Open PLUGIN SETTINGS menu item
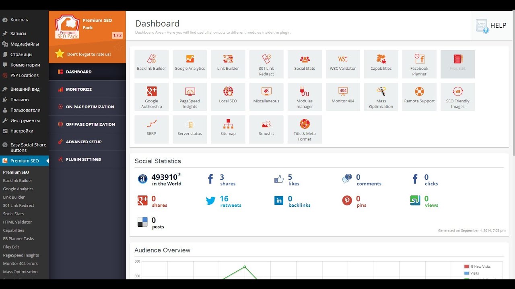 [87, 159]
